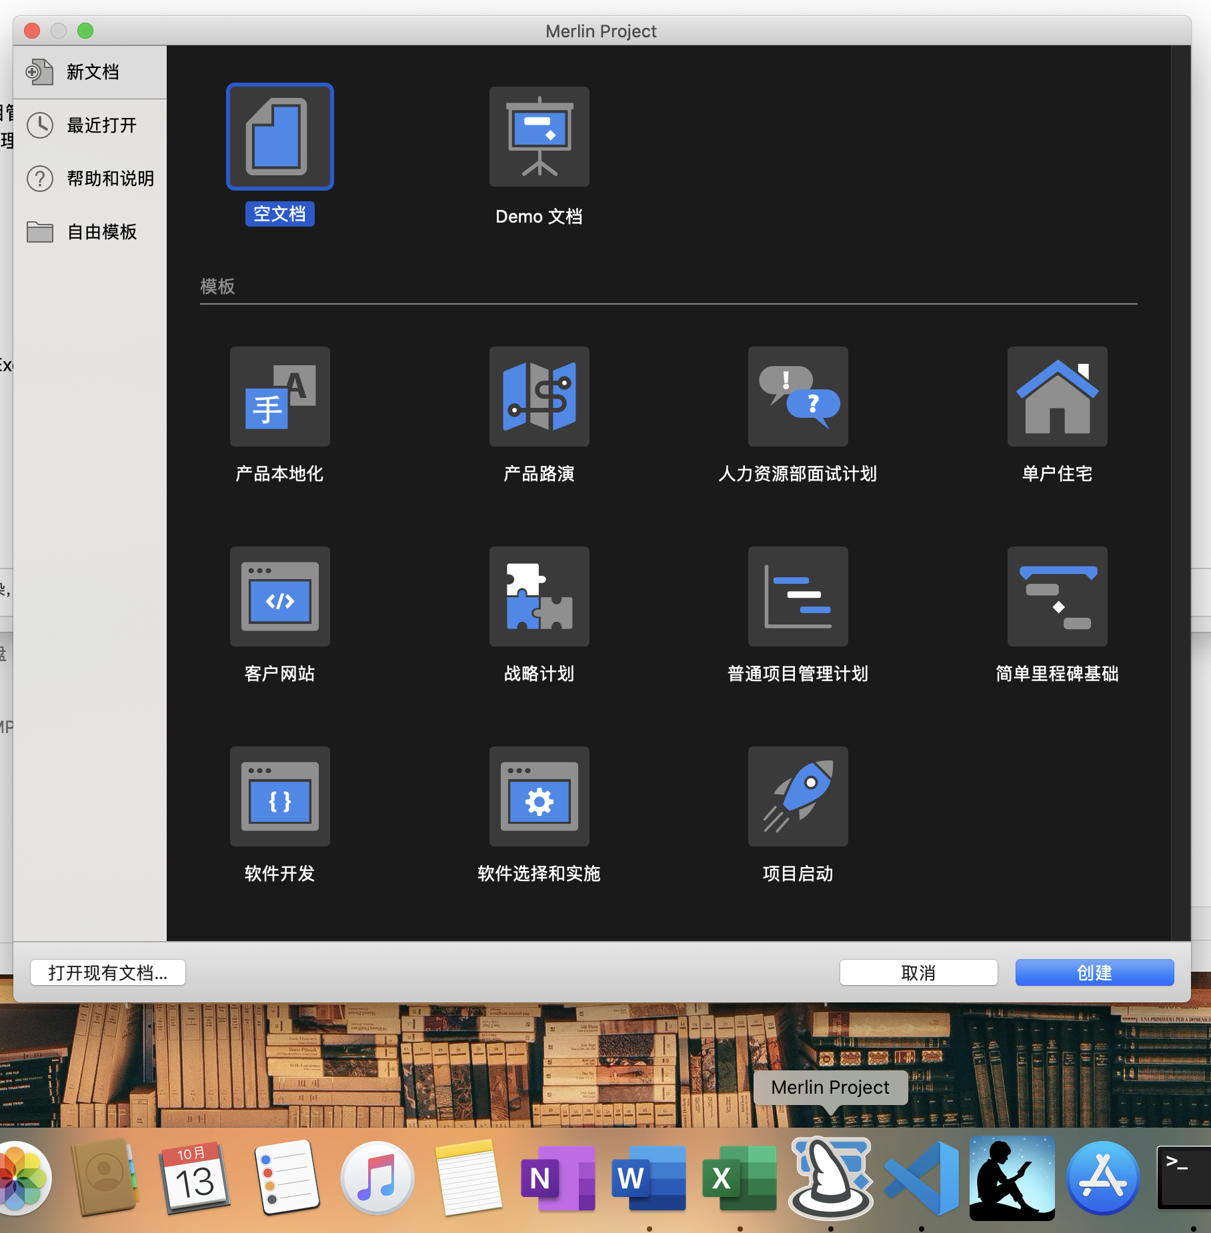Viewport: 1211px width, 1233px height.
Task: Click the 人力资源部面试计划 label text
Action: [x=798, y=474]
